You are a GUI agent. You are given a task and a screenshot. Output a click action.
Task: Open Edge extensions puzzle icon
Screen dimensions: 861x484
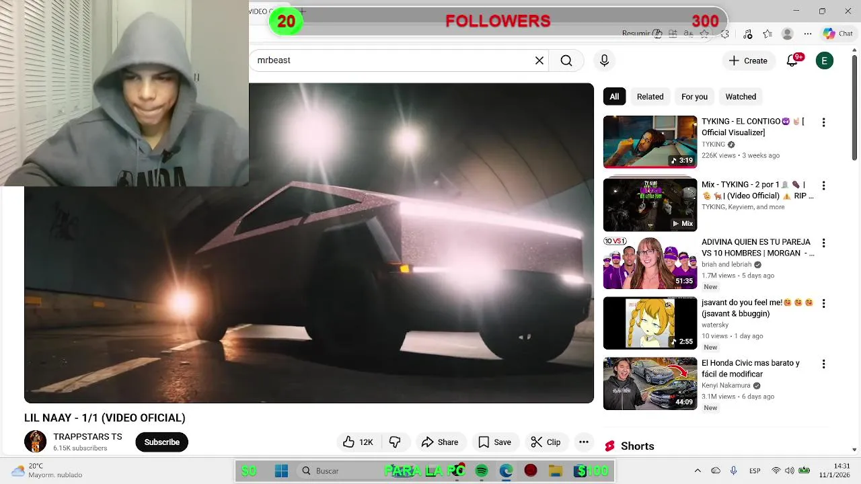[x=724, y=34]
